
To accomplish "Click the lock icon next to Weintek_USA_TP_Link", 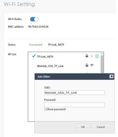I will pyautogui.click(x=87, y=65).
